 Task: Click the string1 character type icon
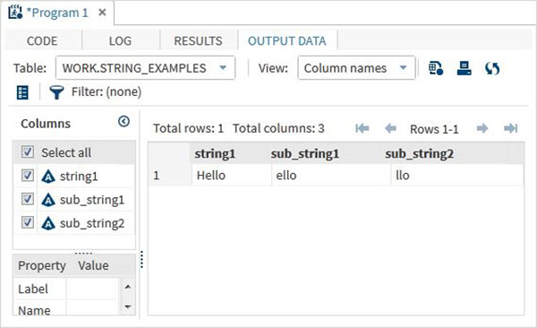pyautogui.click(x=48, y=177)
